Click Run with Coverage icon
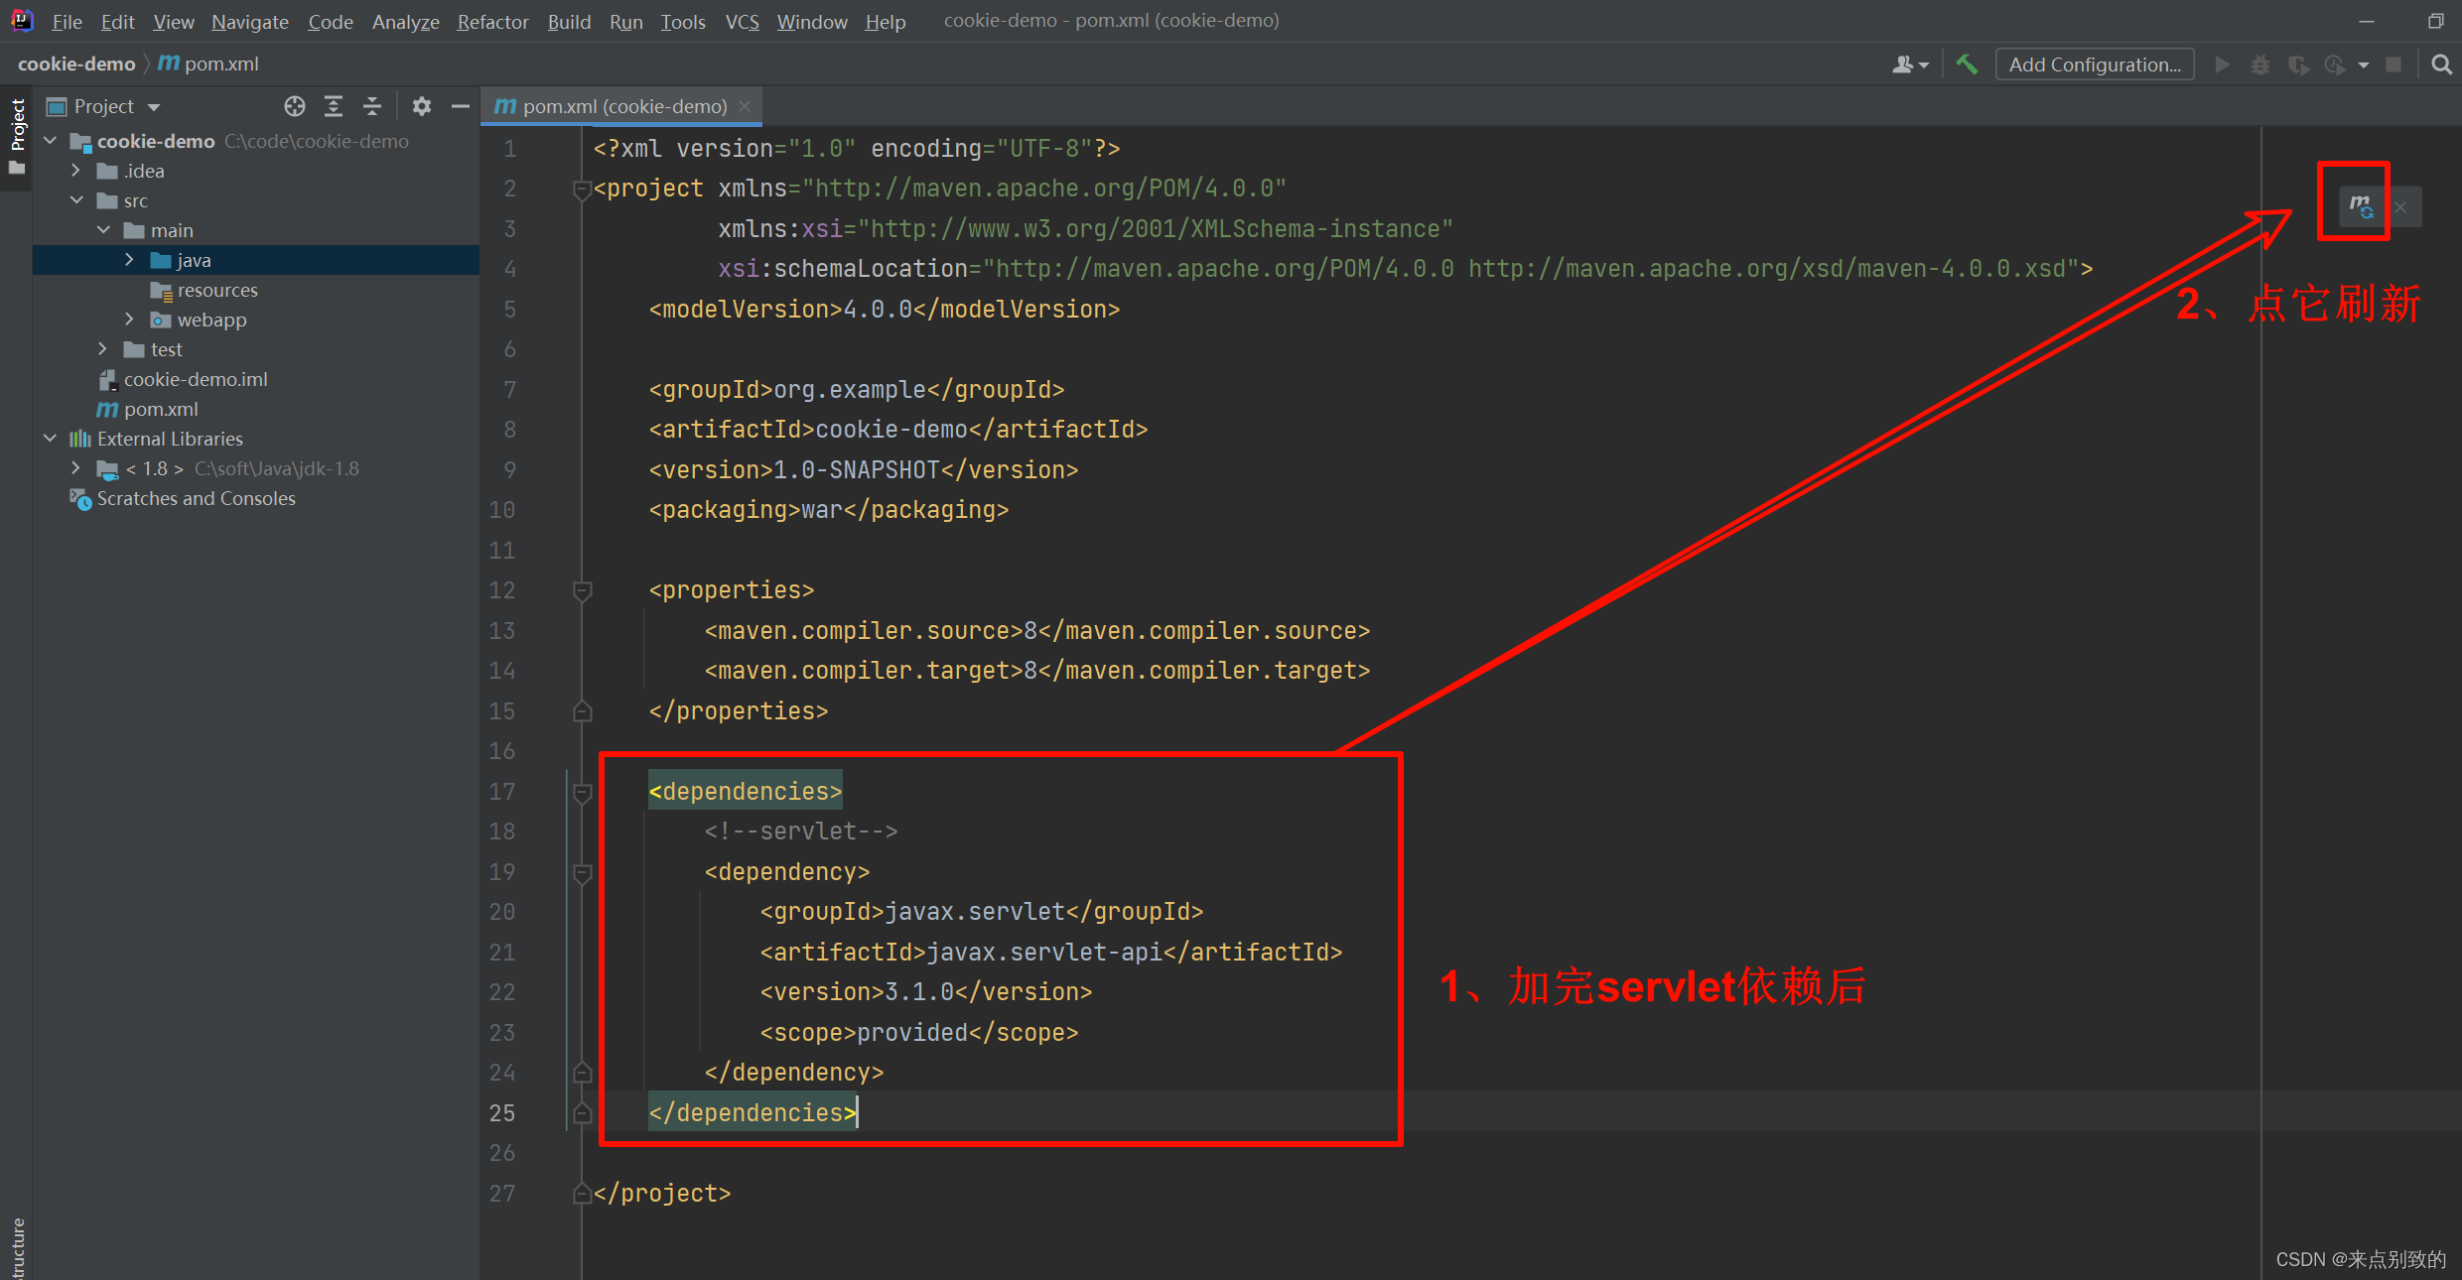2462x1280 pixels. tap(2299, 64)
